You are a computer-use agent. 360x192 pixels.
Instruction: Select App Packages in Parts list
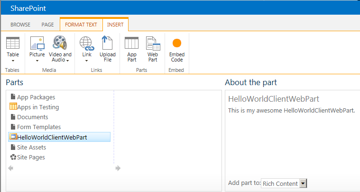[36, 97]
